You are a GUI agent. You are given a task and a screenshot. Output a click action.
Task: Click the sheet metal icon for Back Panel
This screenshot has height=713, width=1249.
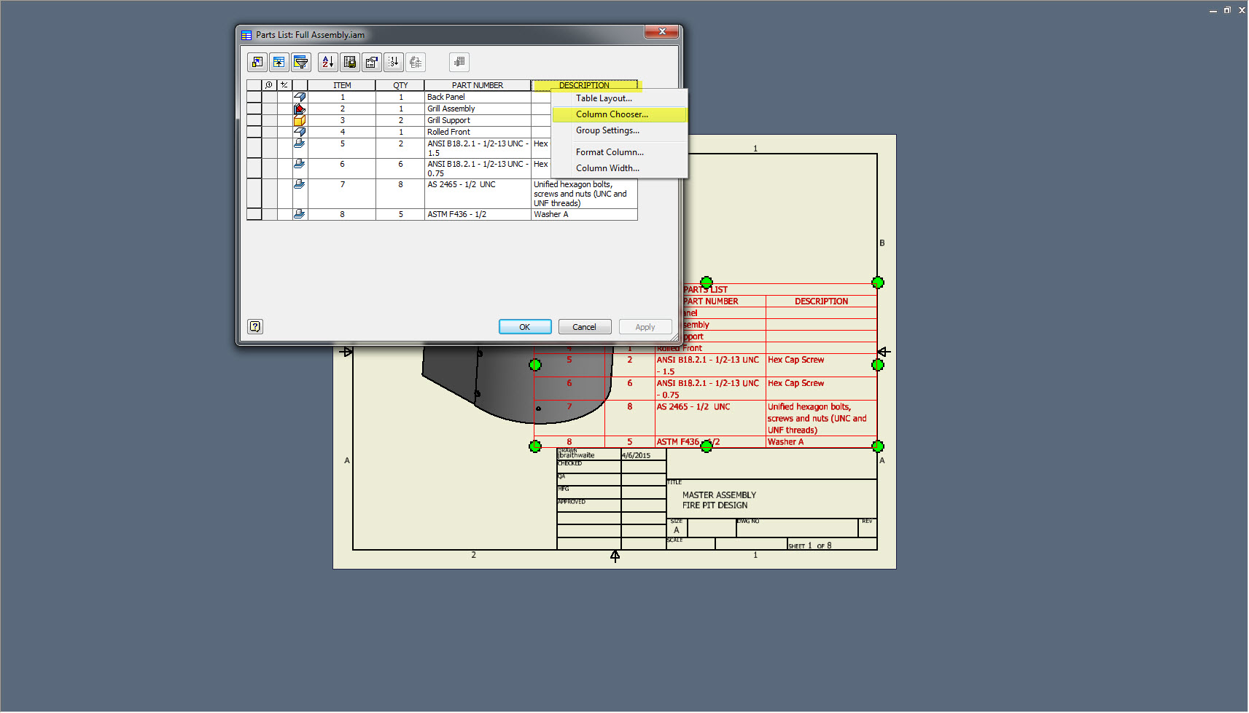300,97
